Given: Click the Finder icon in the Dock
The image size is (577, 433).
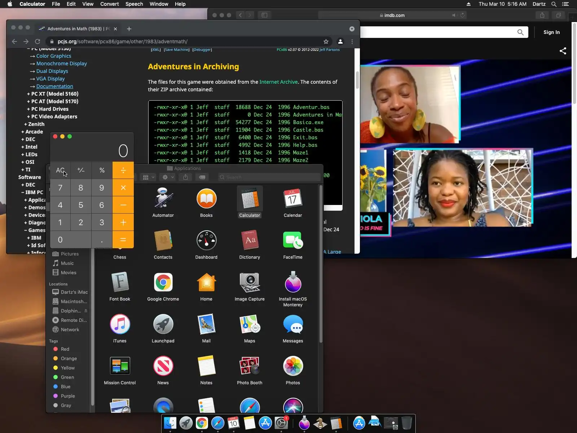Looking at the screenshot, I should (170, 423).
